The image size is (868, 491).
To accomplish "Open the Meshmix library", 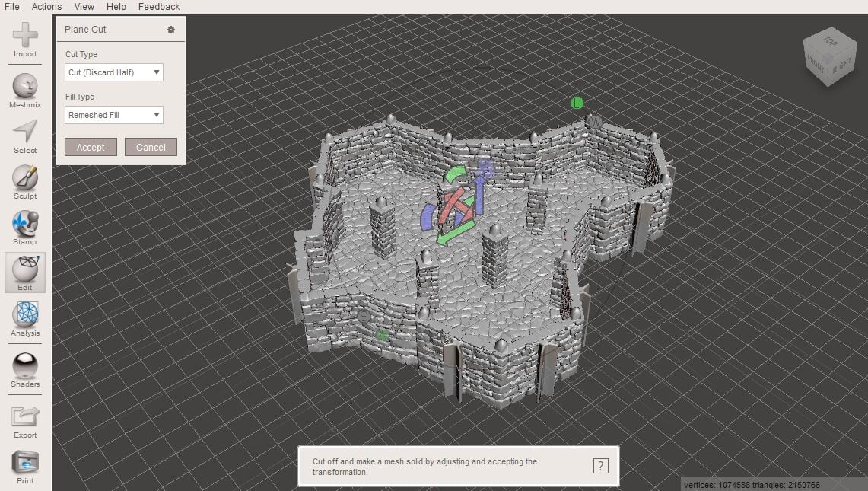I will click(x=25, y=91).
